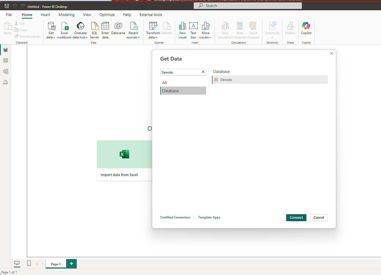Screen dimensions: 381x275
Task: Select the Page 1 tab
Action: coord(56,264)
